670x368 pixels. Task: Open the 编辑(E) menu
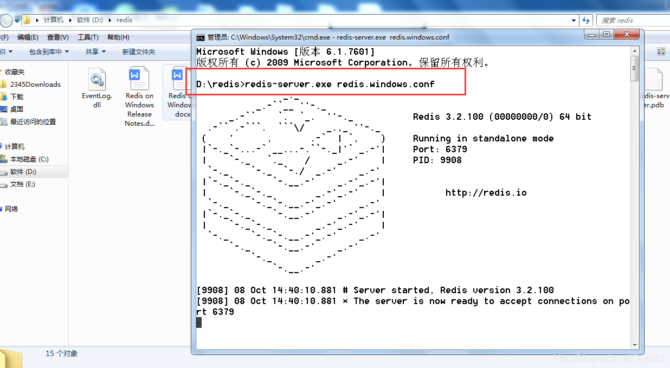pos(28,37)
